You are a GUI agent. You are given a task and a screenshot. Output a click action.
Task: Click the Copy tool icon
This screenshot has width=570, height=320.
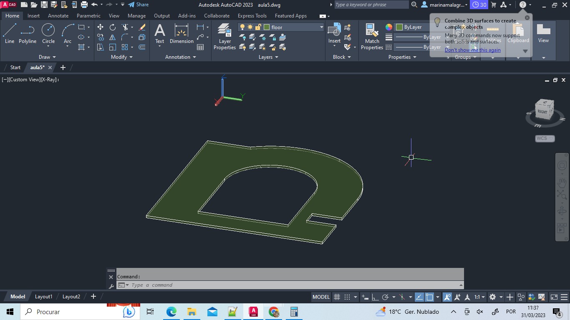100,37
